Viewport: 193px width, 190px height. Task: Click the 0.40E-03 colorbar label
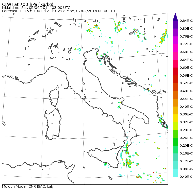click(186, 107)
